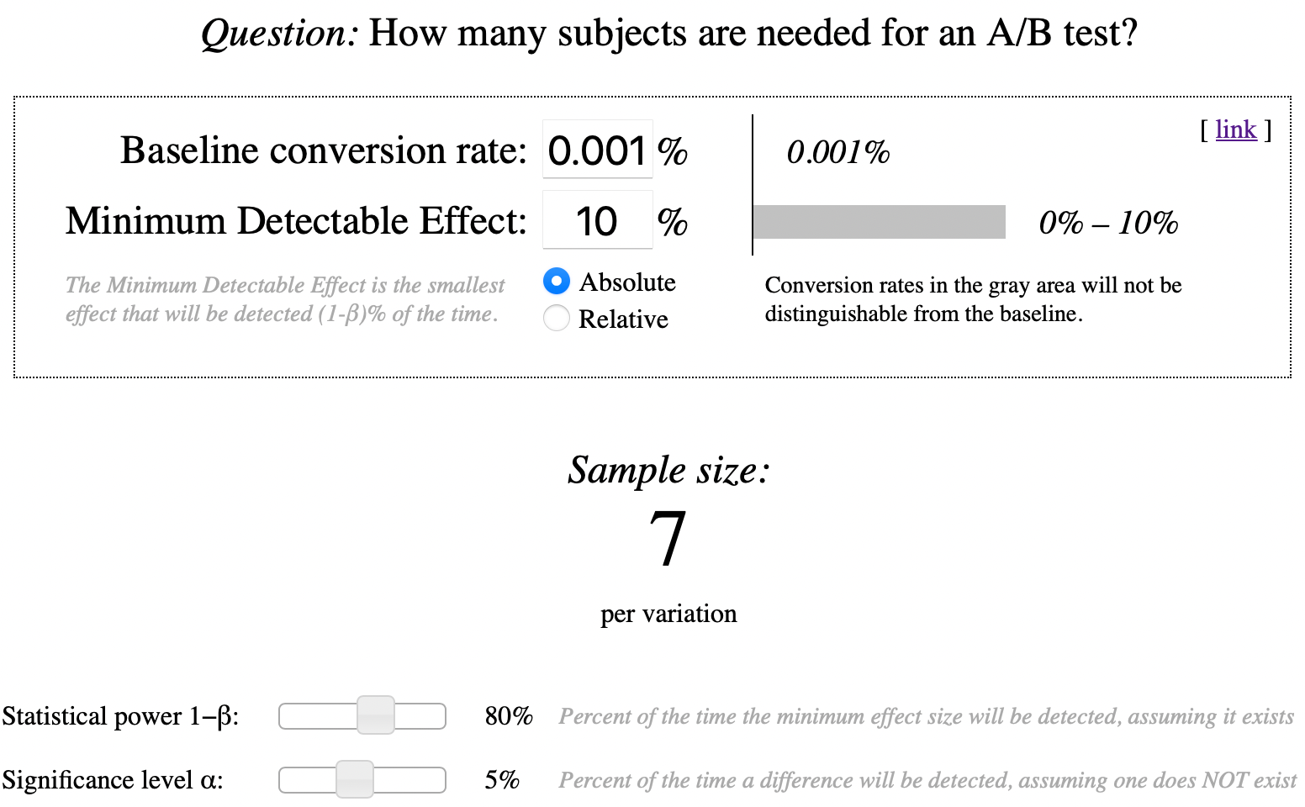Click the "Baseline conversion rate:" label
Viewport: 1305px width, 807px height.
324,151
